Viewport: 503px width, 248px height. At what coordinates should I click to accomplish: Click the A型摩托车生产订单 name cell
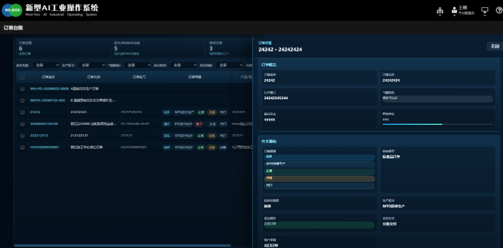[x=85, y=89]
